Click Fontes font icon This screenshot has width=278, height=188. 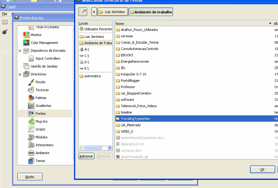(x=31, y=114)
